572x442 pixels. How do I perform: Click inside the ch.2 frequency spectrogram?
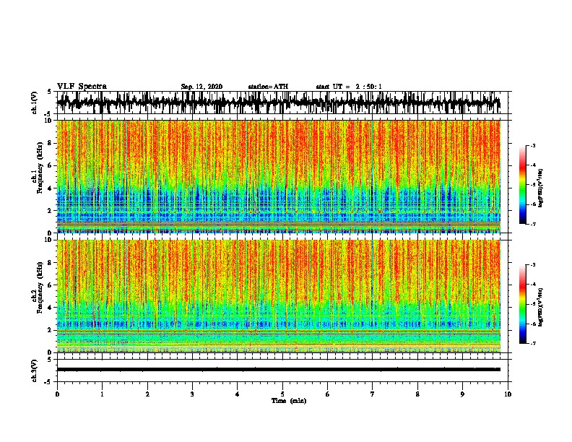279,296
